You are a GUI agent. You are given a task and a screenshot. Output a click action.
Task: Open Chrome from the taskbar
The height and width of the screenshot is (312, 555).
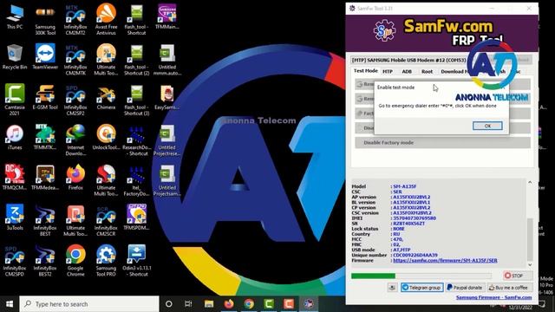249,304
